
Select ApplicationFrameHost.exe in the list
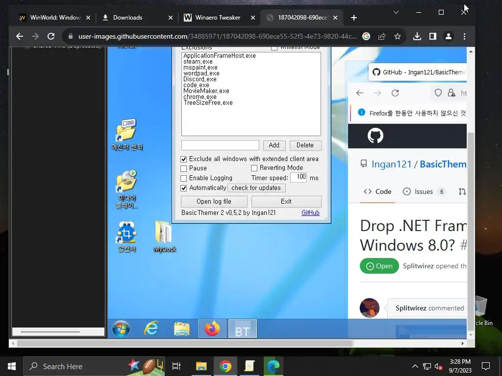[220, 56]
